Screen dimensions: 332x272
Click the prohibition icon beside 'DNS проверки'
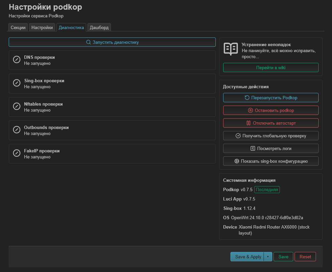[x=17, y=59]
